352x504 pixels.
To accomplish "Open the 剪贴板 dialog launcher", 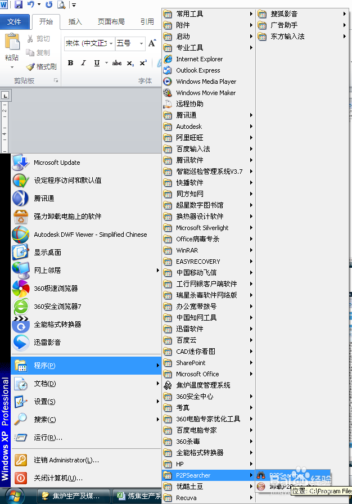I will click(x=56, y=80).
